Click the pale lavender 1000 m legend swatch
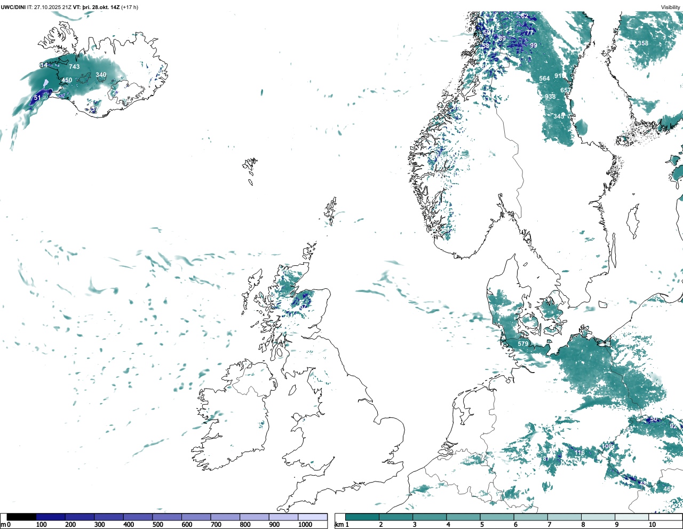The image size is (683, 529). coord(313,517)
